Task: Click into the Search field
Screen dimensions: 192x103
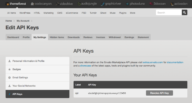Action: pyautogui.click(x=169, y=12)
